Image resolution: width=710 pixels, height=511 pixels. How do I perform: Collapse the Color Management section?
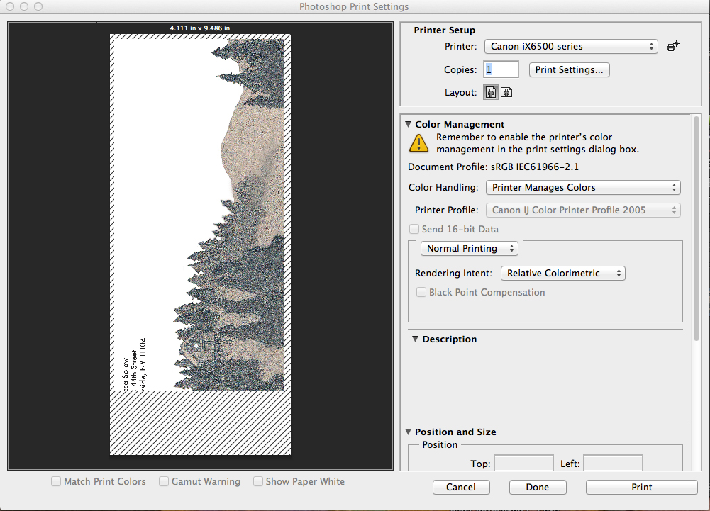409,125
